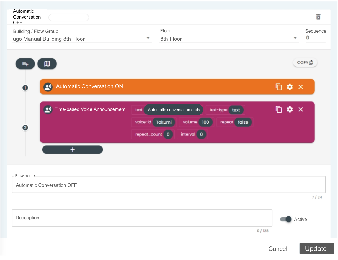Click the voice-id value Takumi
Image resolution: width=338 pixels, height=260 pixels.
(x=164, y=122)
